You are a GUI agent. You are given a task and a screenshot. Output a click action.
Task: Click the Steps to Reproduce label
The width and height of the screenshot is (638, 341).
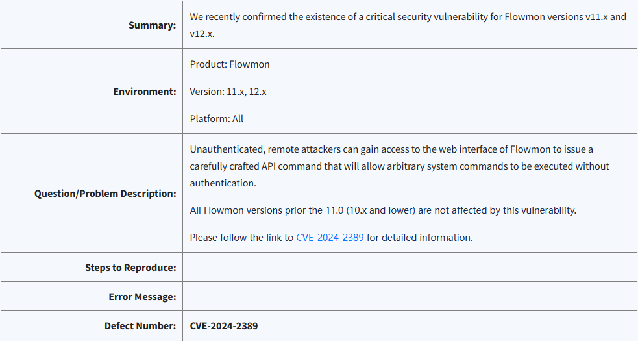click(x=130, y=267)
